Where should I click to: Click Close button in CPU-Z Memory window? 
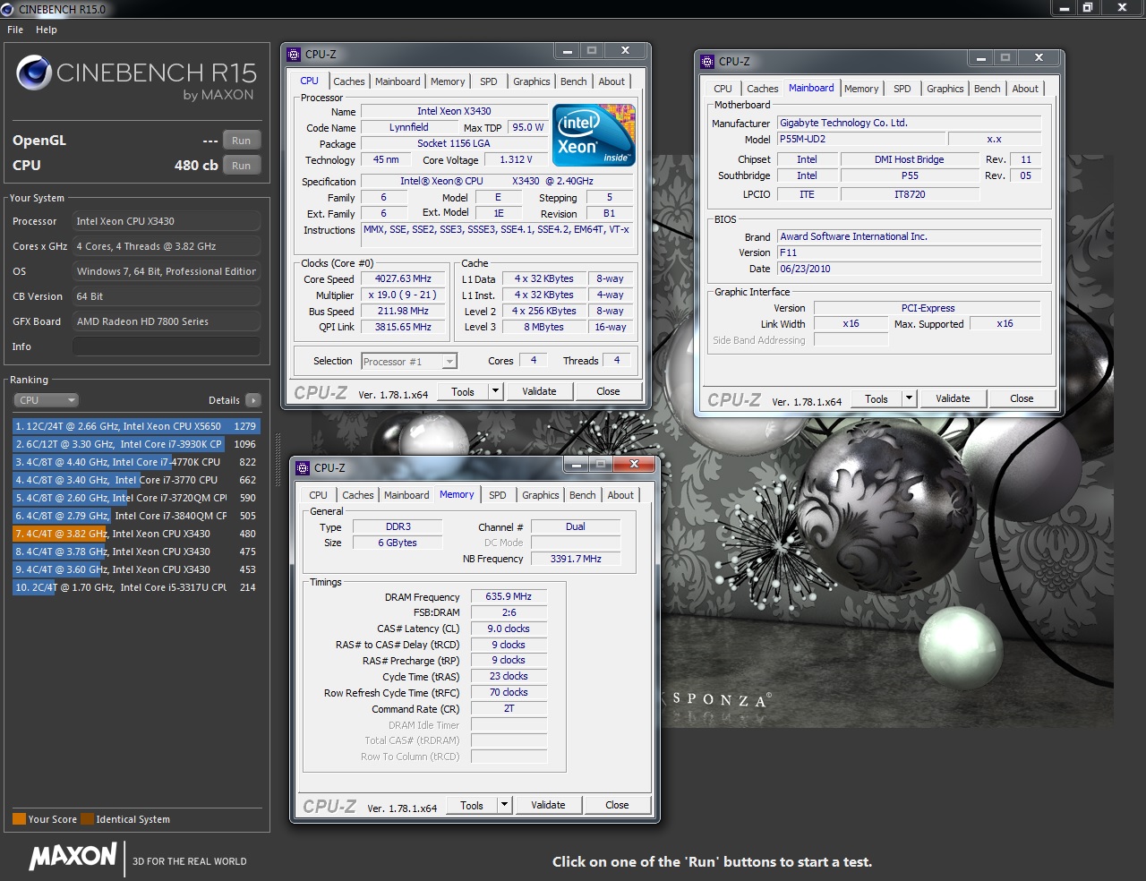pos(617,805)
